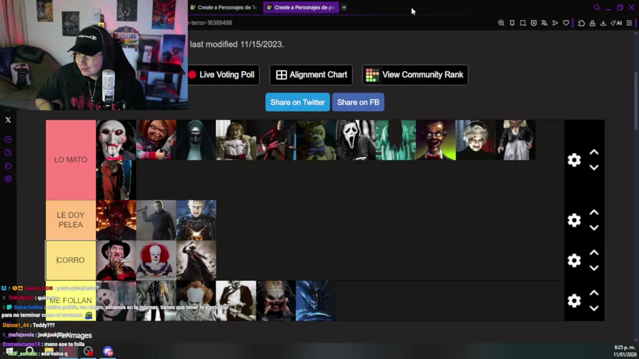Click the translate page icon
This screenshot has height=359, width=639.
(544, 23)
